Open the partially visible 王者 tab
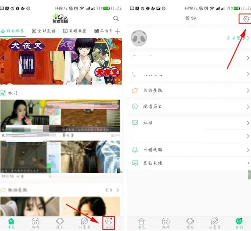 (x=103, y=31)
